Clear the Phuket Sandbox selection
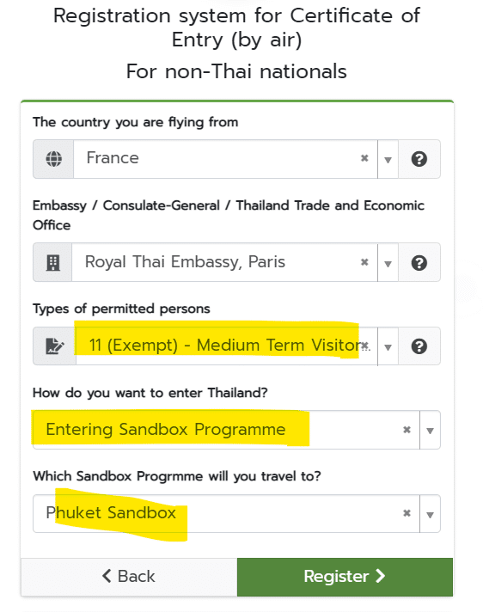This screenshot has height=612, width=483. pyautogui.click(x=407, y=513)
